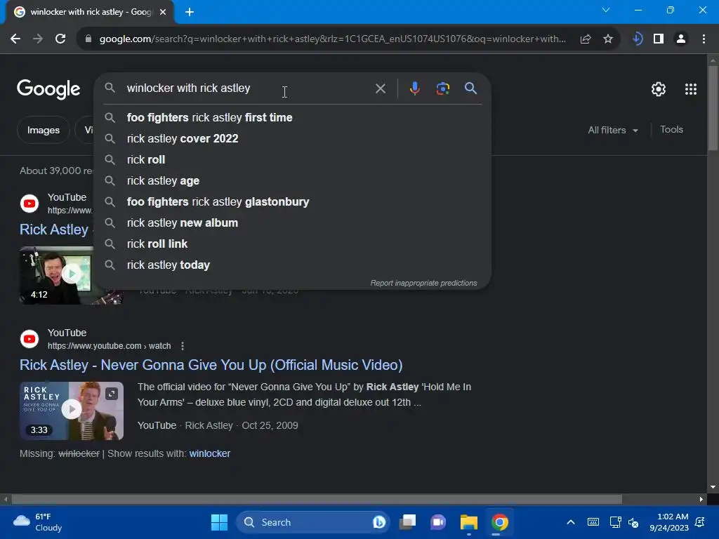Clear the search box with the X
719x539 pixels.
click(380, 88)
